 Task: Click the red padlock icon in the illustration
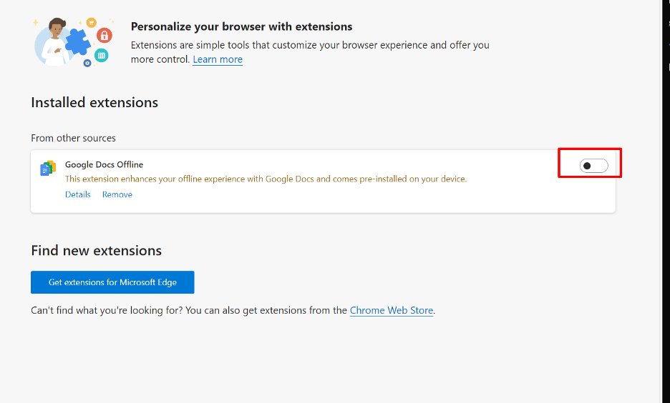pos(105,36)
